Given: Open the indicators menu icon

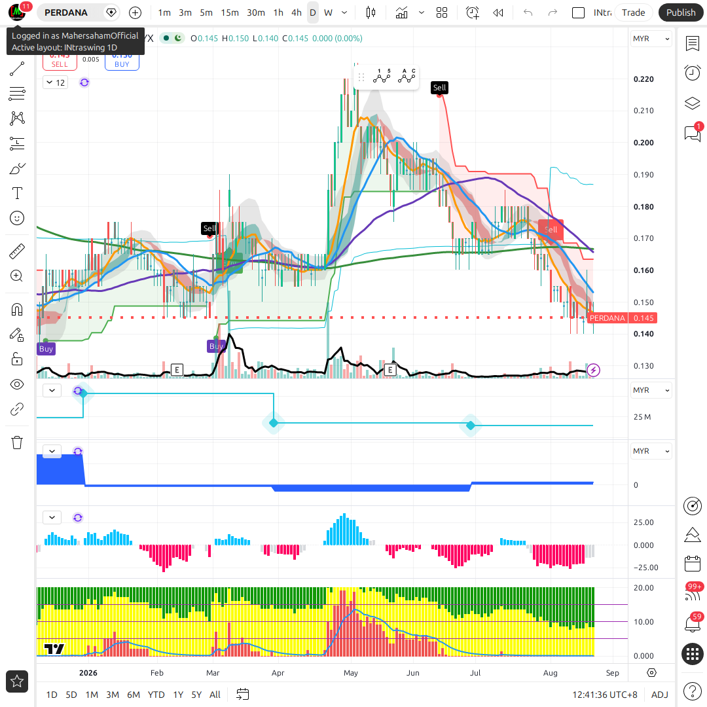Looking at the screenshot, I should coord(401,12).
